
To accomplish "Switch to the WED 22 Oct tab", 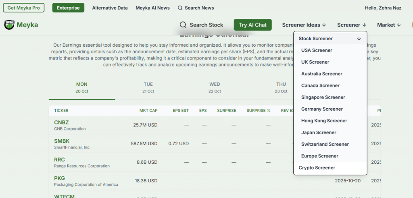I will tap(215, 87).
